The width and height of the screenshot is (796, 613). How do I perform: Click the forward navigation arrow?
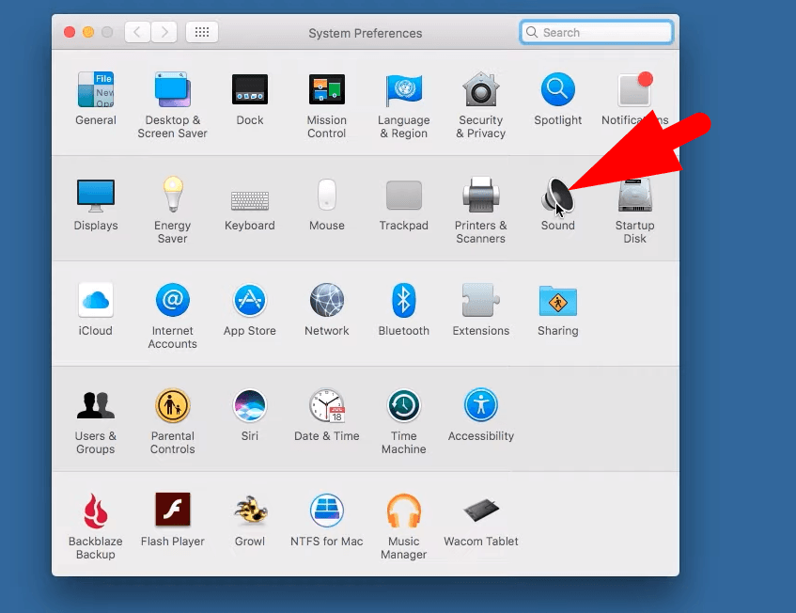[x=164, y=33]
